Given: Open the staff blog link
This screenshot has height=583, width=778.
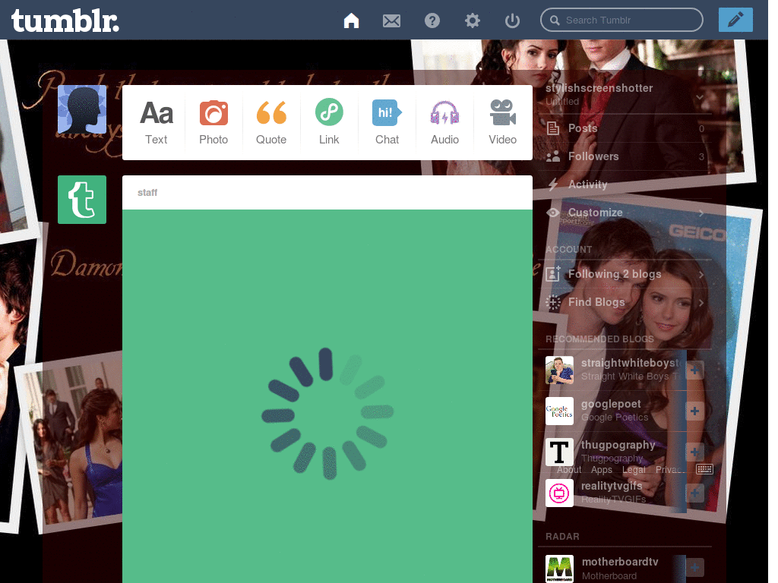Looking at the screenshot, I should (147, 192).
